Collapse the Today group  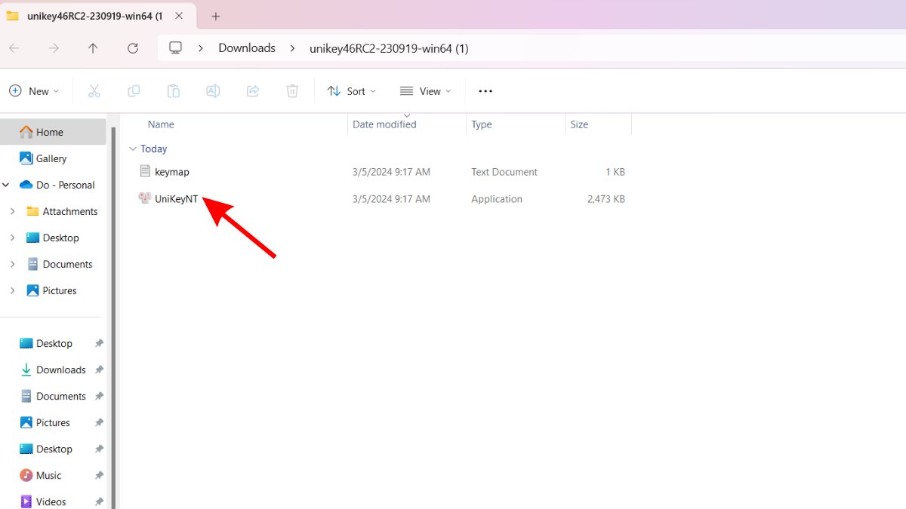[x=133, y=149]
